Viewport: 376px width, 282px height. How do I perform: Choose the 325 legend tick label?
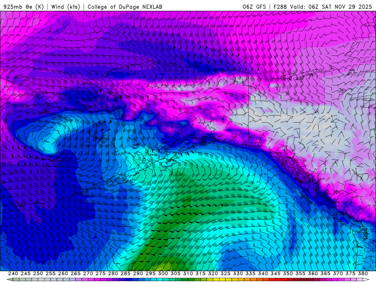[x=226, y=274]
